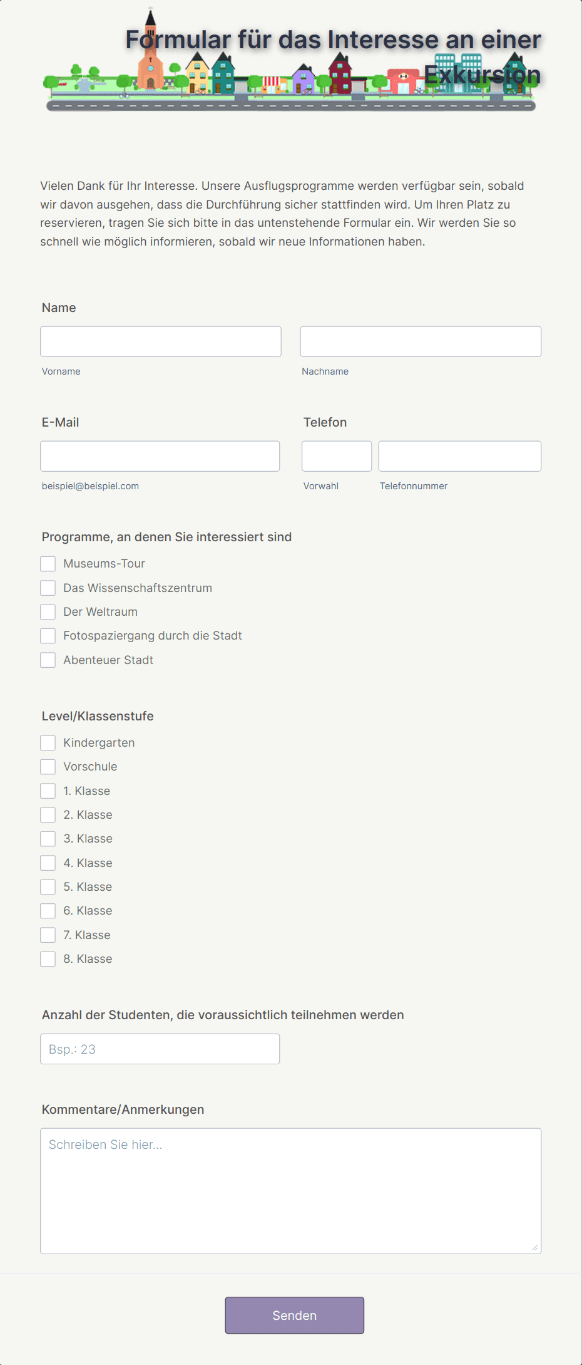582x1365 pixels.
Task: Enable Fotospaziergang durch die Stadt option
Action: click(x=48, y=636)
